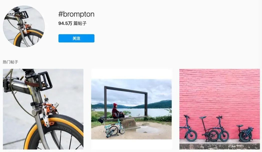Click the tan-wall tire in first thumbnail

55,132
